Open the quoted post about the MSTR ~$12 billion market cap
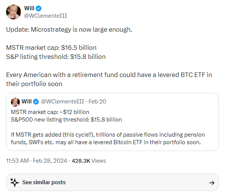Image resolution: width=225 pixels, height=194 pixels. [x=113, y=122]
